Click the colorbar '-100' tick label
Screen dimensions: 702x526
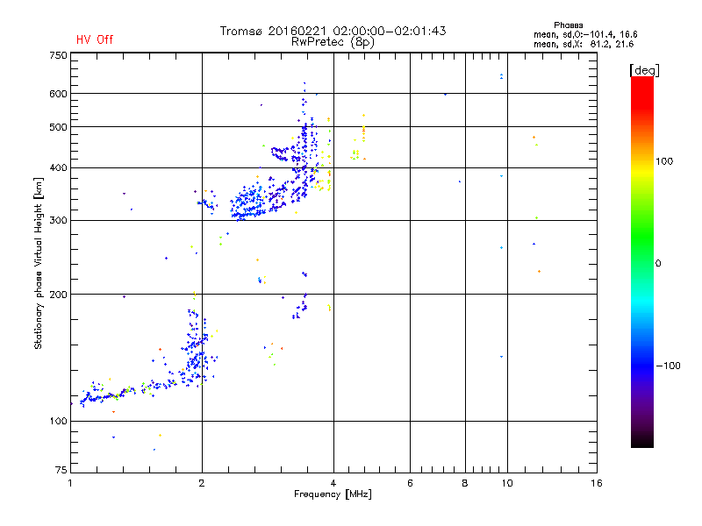668,366
